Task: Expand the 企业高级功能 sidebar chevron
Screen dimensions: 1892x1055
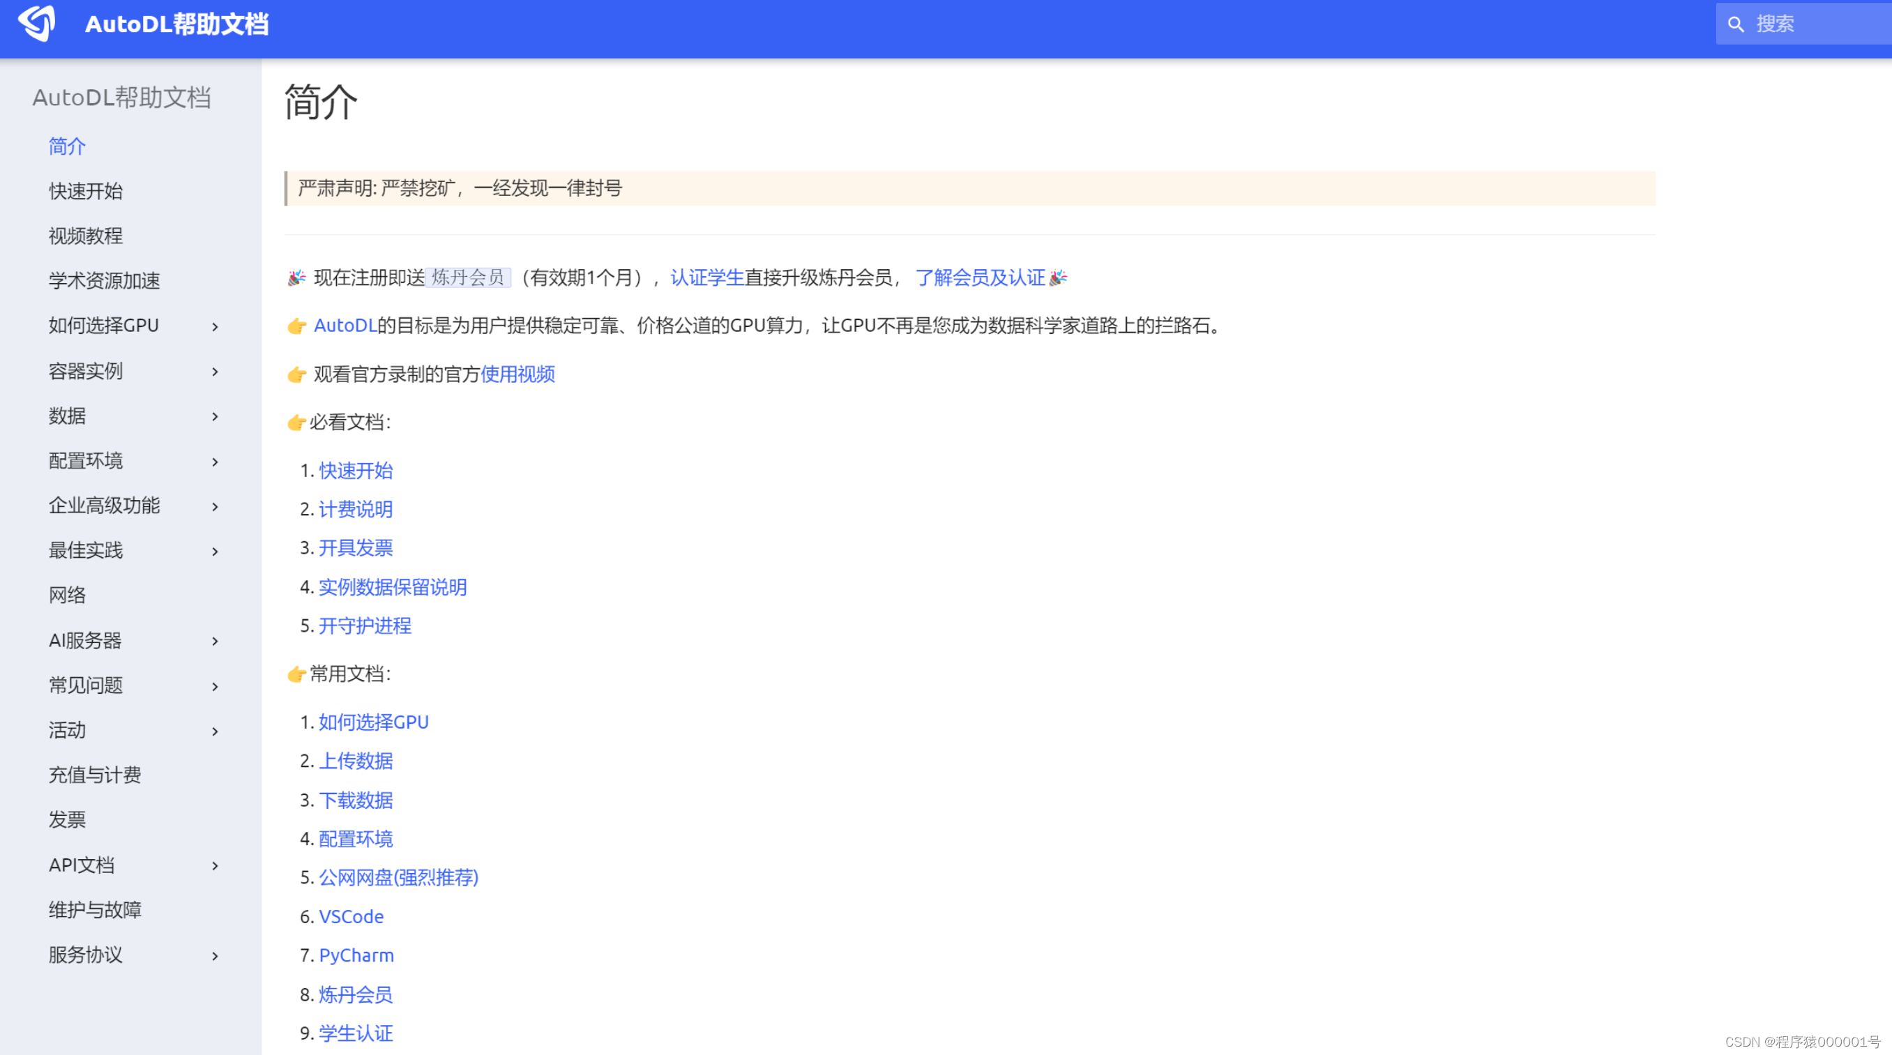Action: [x=215, y=506]
